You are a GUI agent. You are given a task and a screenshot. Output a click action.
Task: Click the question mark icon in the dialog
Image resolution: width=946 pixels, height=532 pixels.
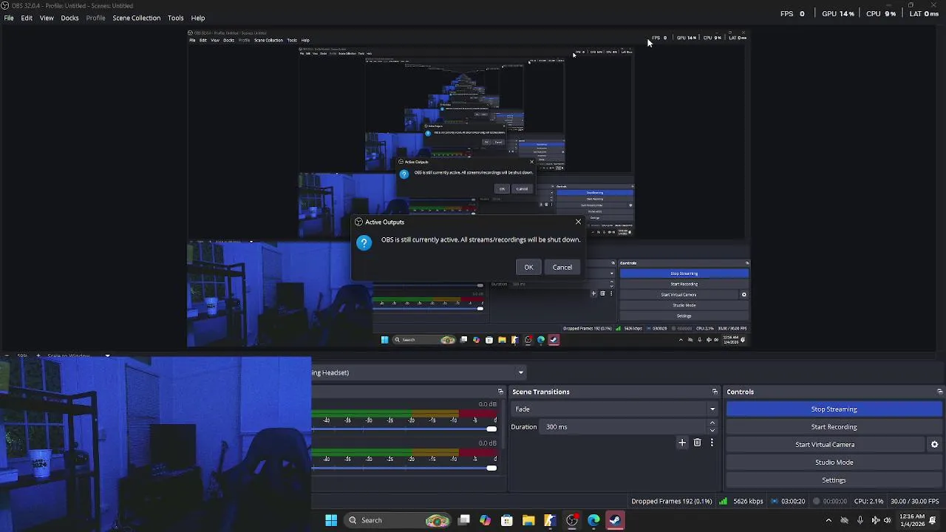click(x=364, y=243)
